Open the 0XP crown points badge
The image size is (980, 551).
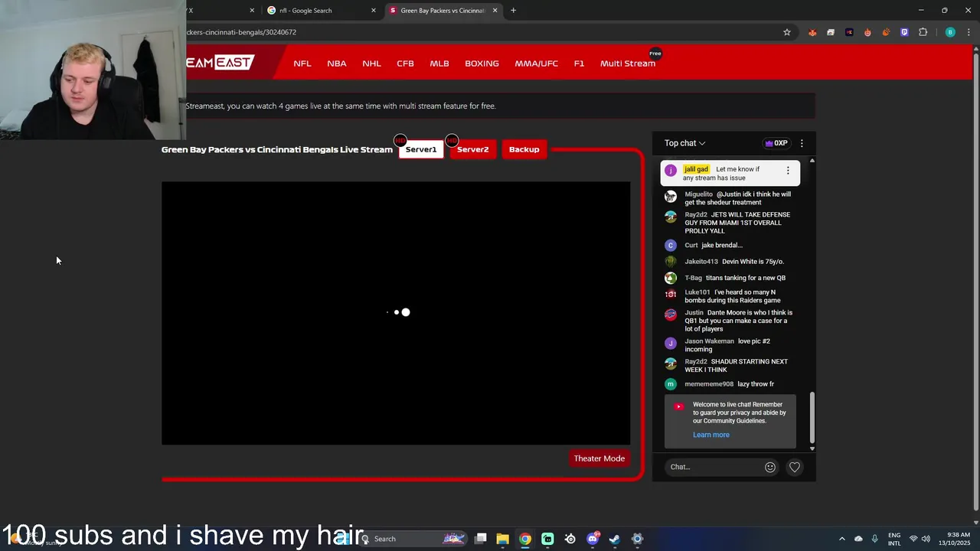(x=776, y=143)
